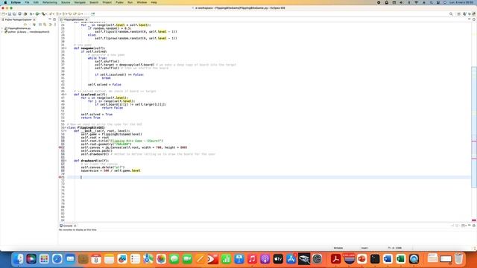Open the App Store from the Dock
477x268 pixels.
[x=291, y=259]
